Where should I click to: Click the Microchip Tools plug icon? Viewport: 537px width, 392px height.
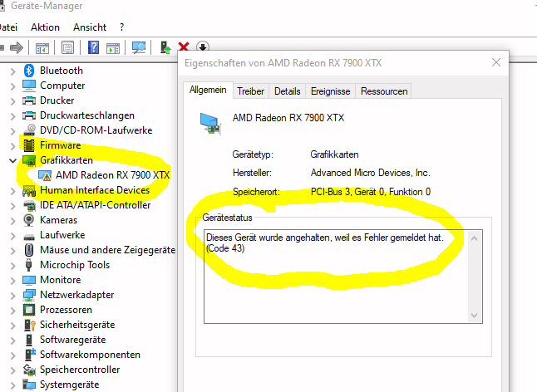[x=29, y=265]
